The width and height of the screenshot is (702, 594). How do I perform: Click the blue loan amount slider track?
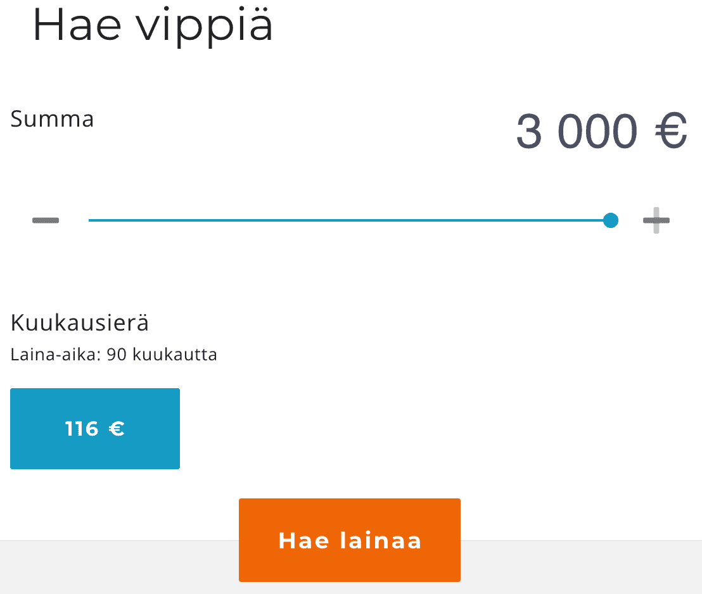(348, 220)
